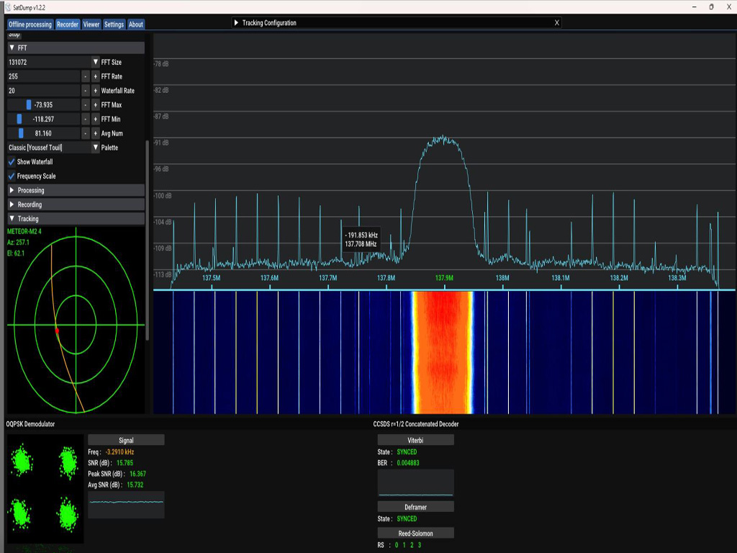
Task: Click the FFT Size value 131072
Action: [x=18, y=62]
